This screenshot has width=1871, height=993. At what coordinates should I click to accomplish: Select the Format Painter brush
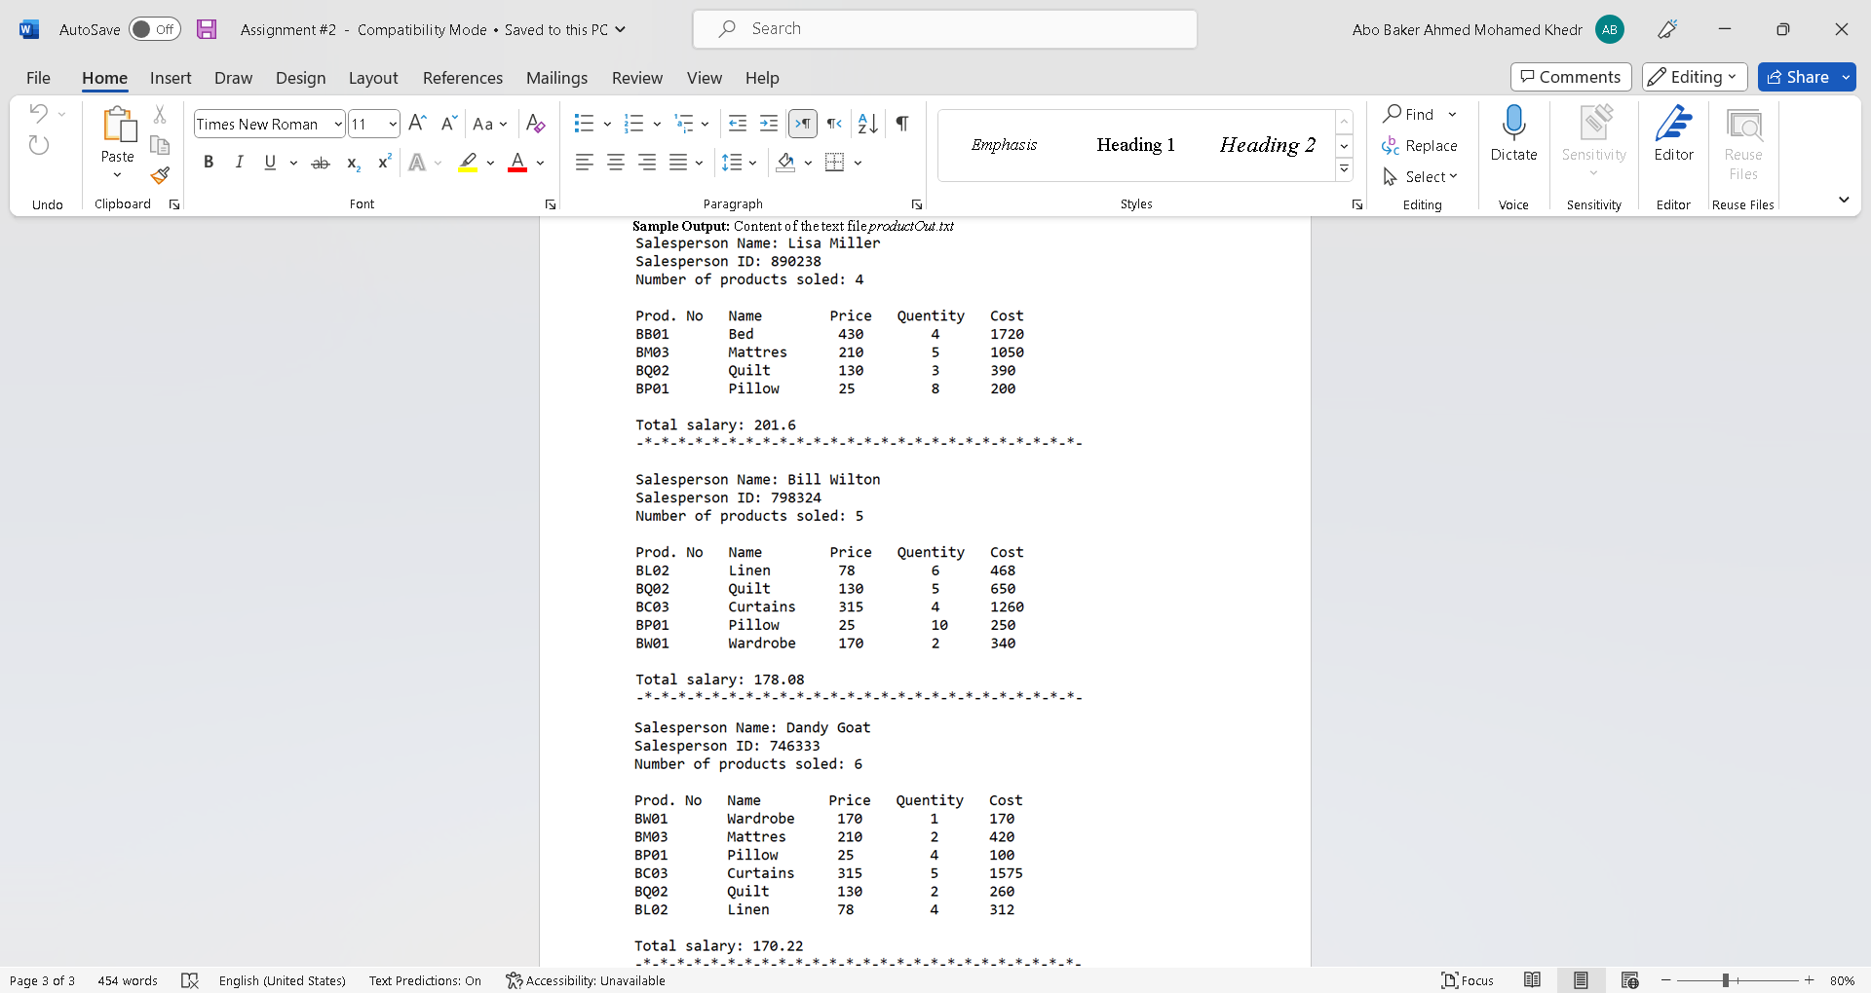click(160, 175)
